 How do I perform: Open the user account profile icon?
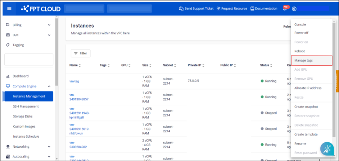[x=294, y=9]
